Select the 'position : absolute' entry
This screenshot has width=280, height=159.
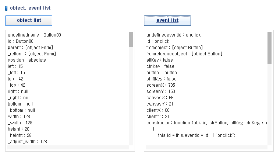[x=27, y=60]
